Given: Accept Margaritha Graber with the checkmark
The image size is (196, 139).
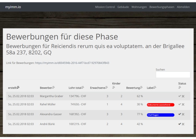Looking at the screenshot, I should (x=180, y=96).
